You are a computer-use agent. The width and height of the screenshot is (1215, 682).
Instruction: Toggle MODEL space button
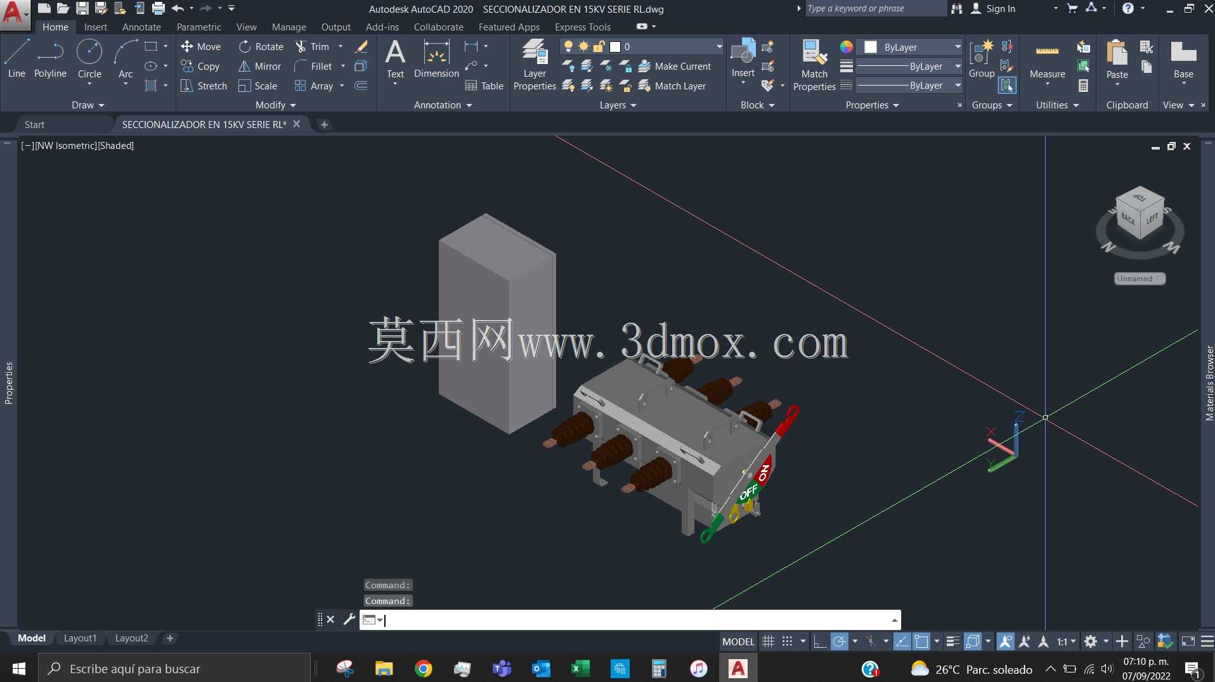[x=738, y=641]
